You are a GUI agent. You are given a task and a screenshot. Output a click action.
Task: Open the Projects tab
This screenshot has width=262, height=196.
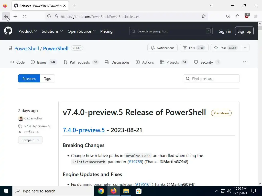[174, 62]
